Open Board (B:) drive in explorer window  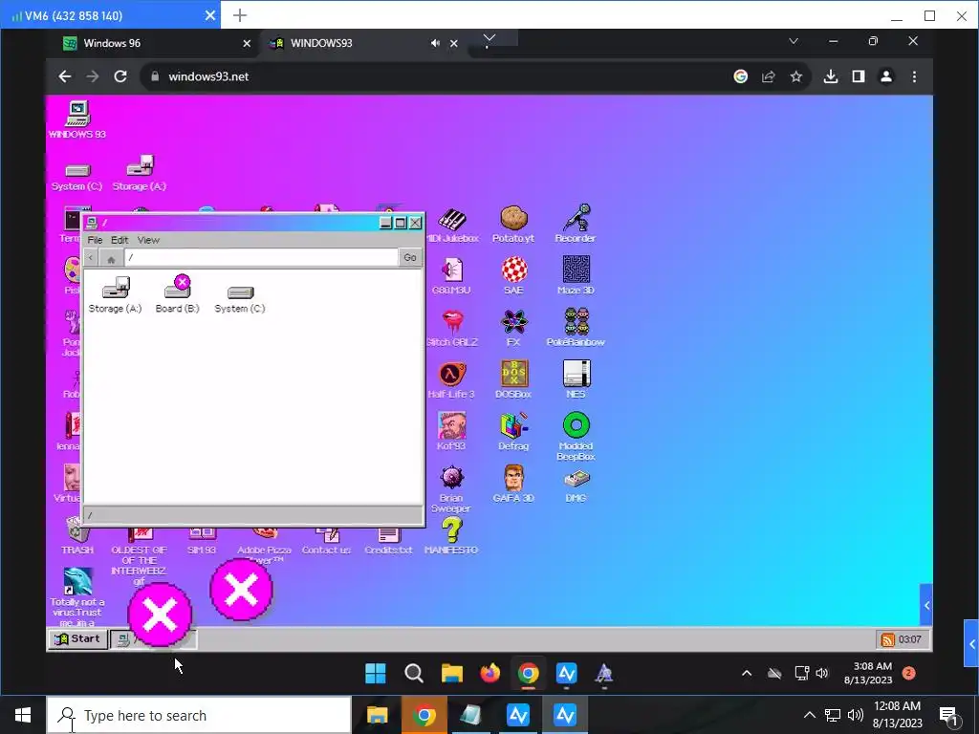(177, 294)
